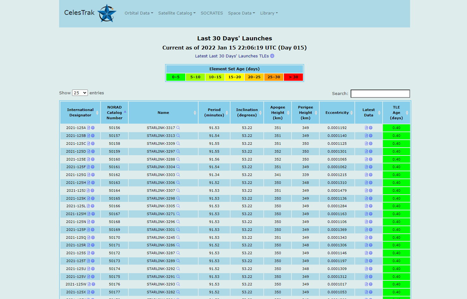Sort by Perigee Height column
Screen dimensions: 467x299
pyautogui.click(x=305, y=113)
